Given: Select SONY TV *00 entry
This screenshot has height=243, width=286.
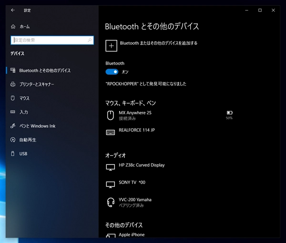Looking at the screenshot, I should point(132,182).
